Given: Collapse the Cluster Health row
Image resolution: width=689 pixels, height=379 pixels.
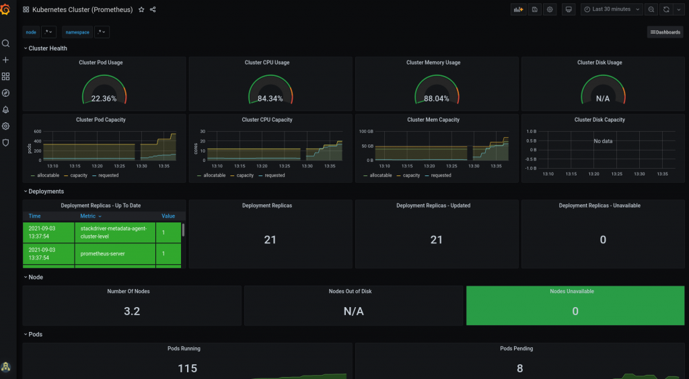Looking at the screenshot, I should [x=47, y=48].
